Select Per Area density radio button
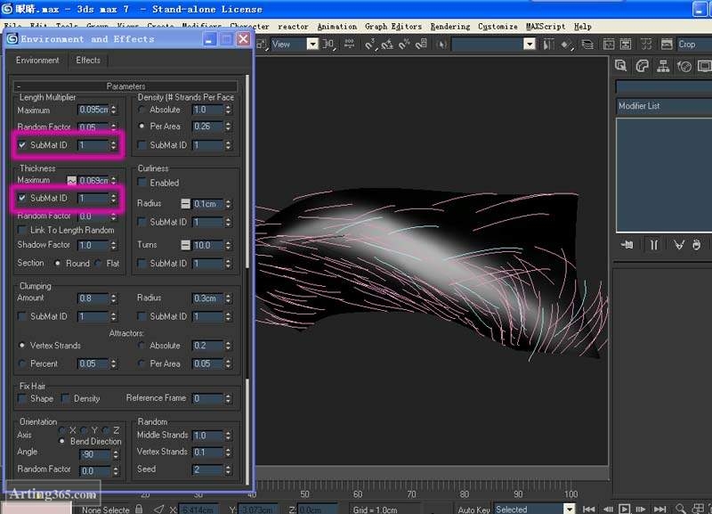712x514 pixels. (x=142, y=126)
